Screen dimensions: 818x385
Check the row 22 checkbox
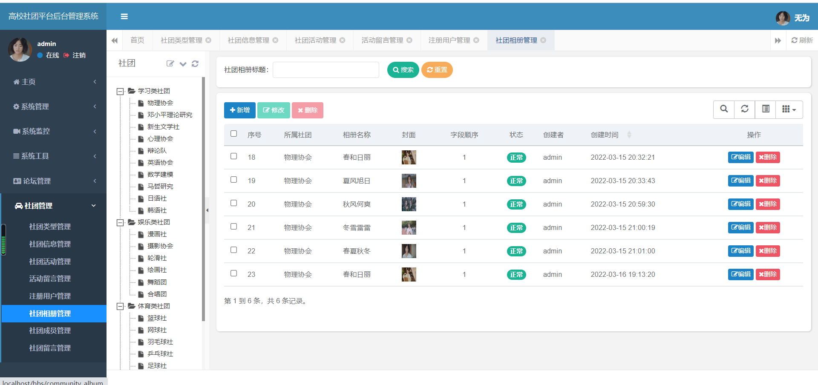(x=233, y=250)
